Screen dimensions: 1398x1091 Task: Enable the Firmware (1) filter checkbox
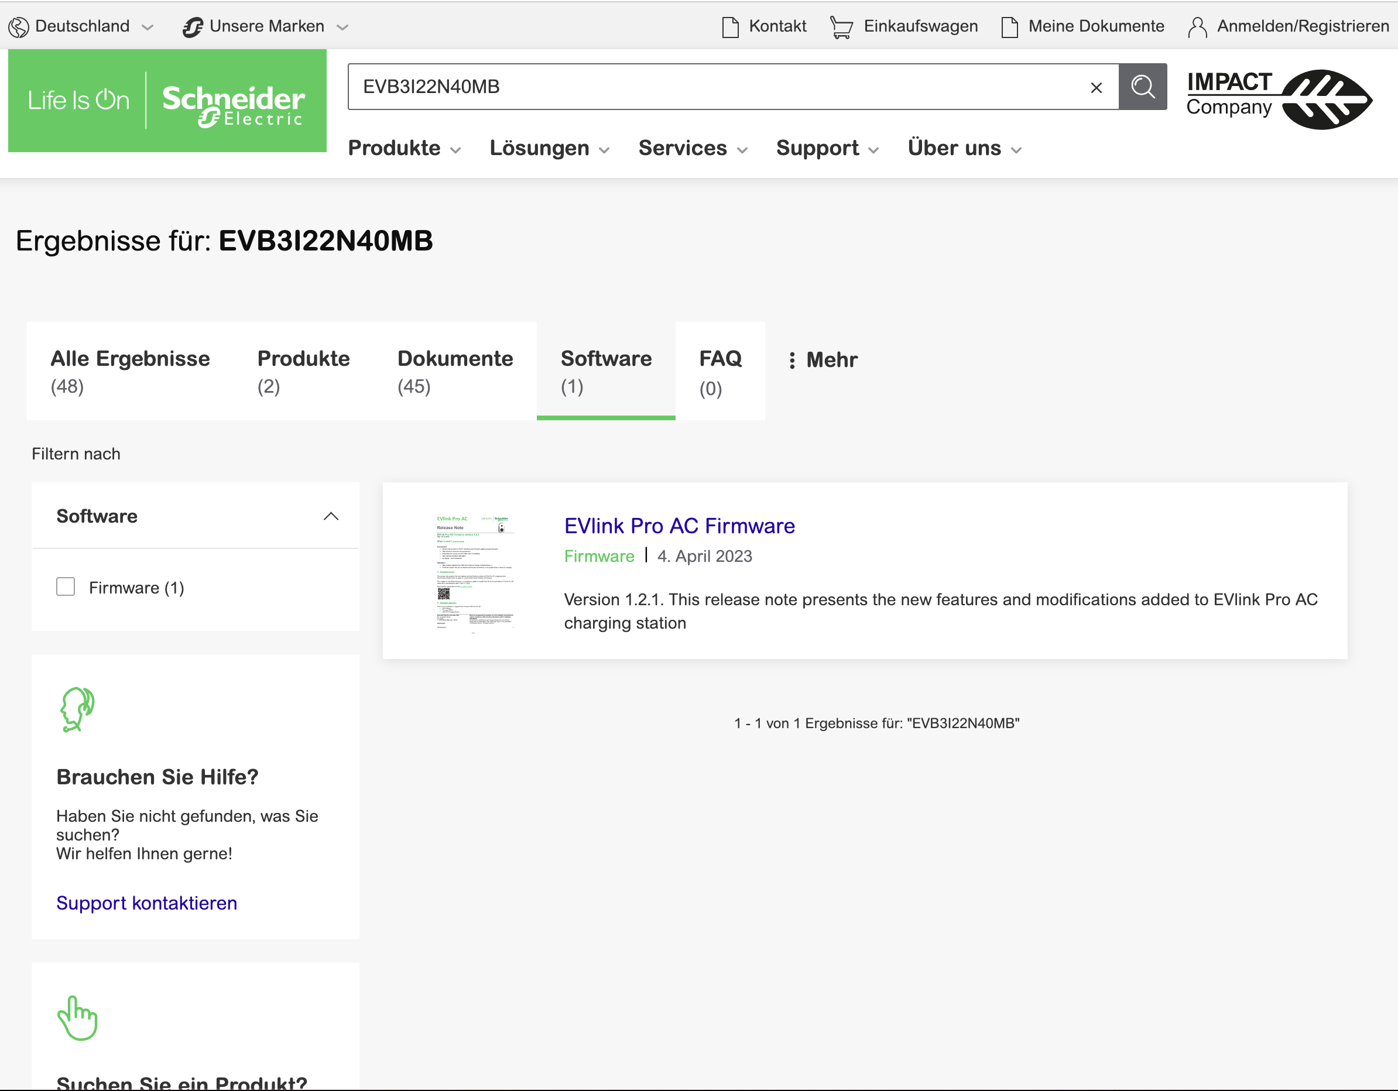pyautogui.click(x=66, y=587)
